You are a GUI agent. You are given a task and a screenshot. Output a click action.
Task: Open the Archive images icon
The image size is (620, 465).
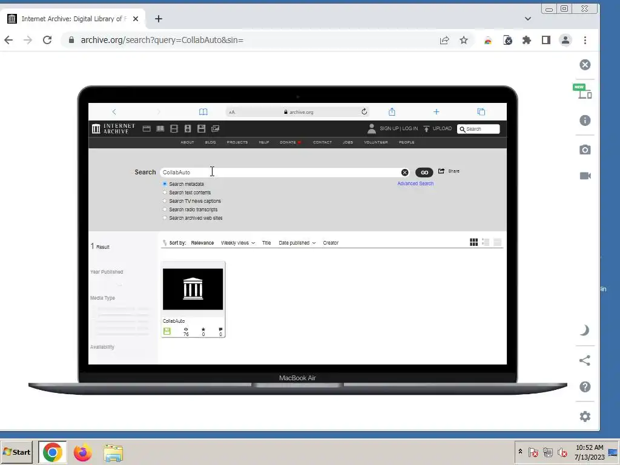(x=215, y=128)
